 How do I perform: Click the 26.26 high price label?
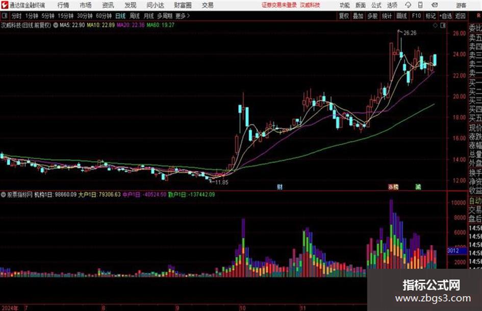pos(410,33)
